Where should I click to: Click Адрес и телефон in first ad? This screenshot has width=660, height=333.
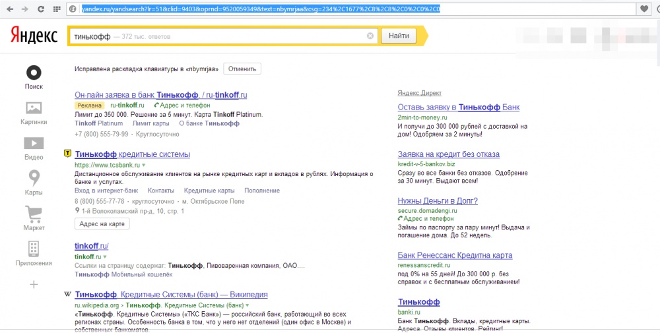tap(185, 106)
